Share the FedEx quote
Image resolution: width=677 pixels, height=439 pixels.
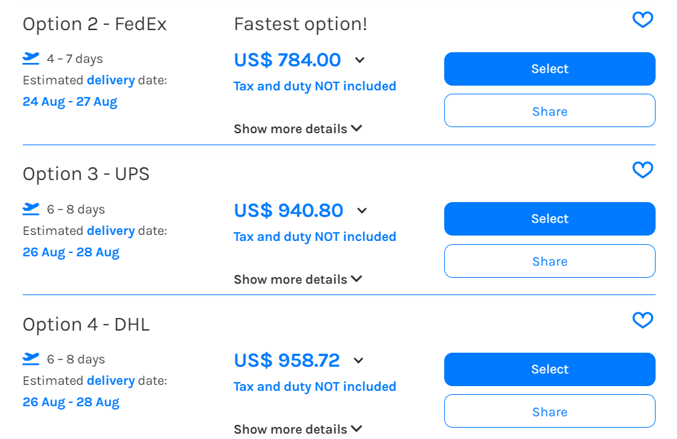pyautogui.click(x=550, y=110)
